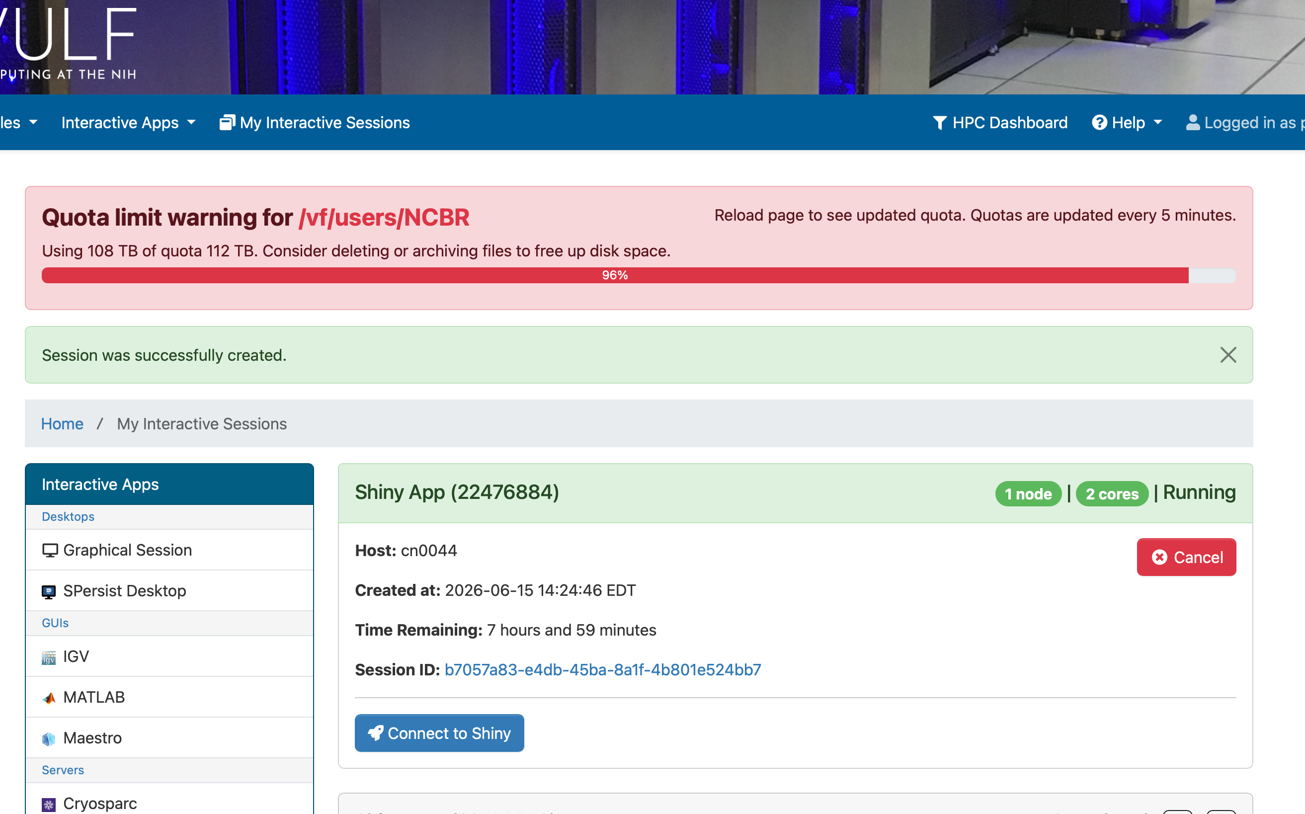The image size is (1305, 814).
Task: Select Graphical Session app
Action: click(169, 550)
